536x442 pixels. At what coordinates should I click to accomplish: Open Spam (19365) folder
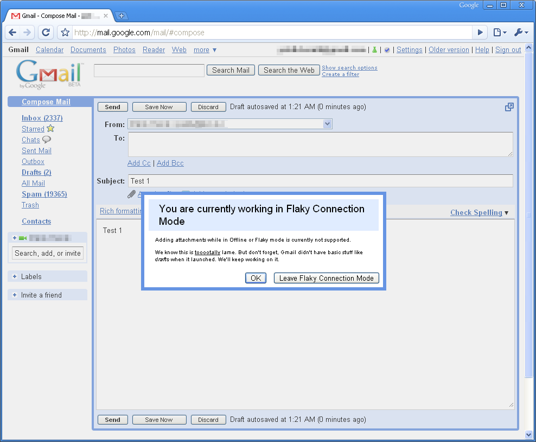(x=44, y=194)
